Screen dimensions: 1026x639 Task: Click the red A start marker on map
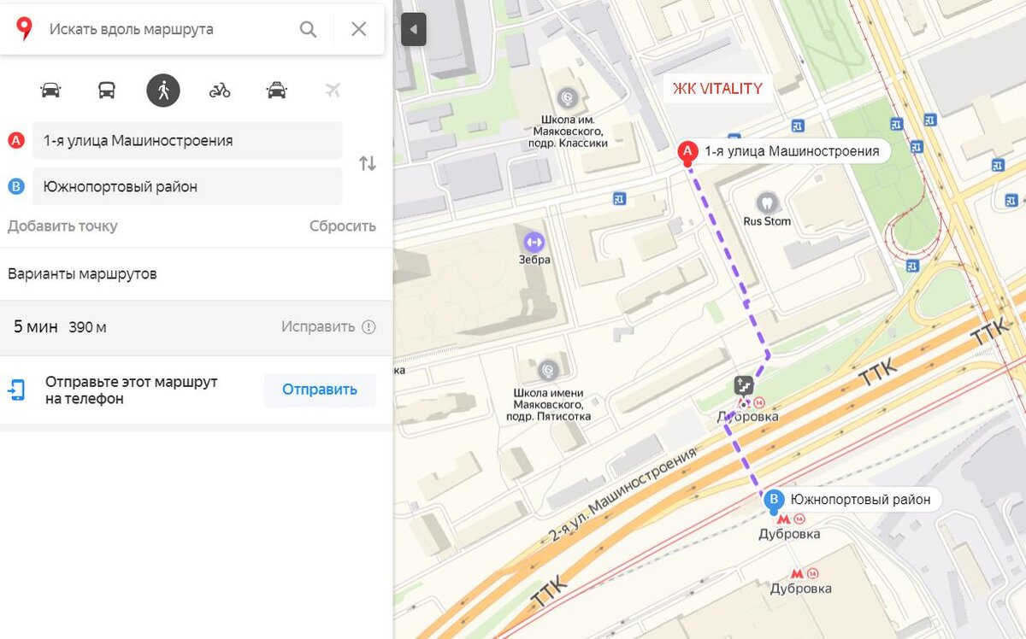[x=687, y=153]
